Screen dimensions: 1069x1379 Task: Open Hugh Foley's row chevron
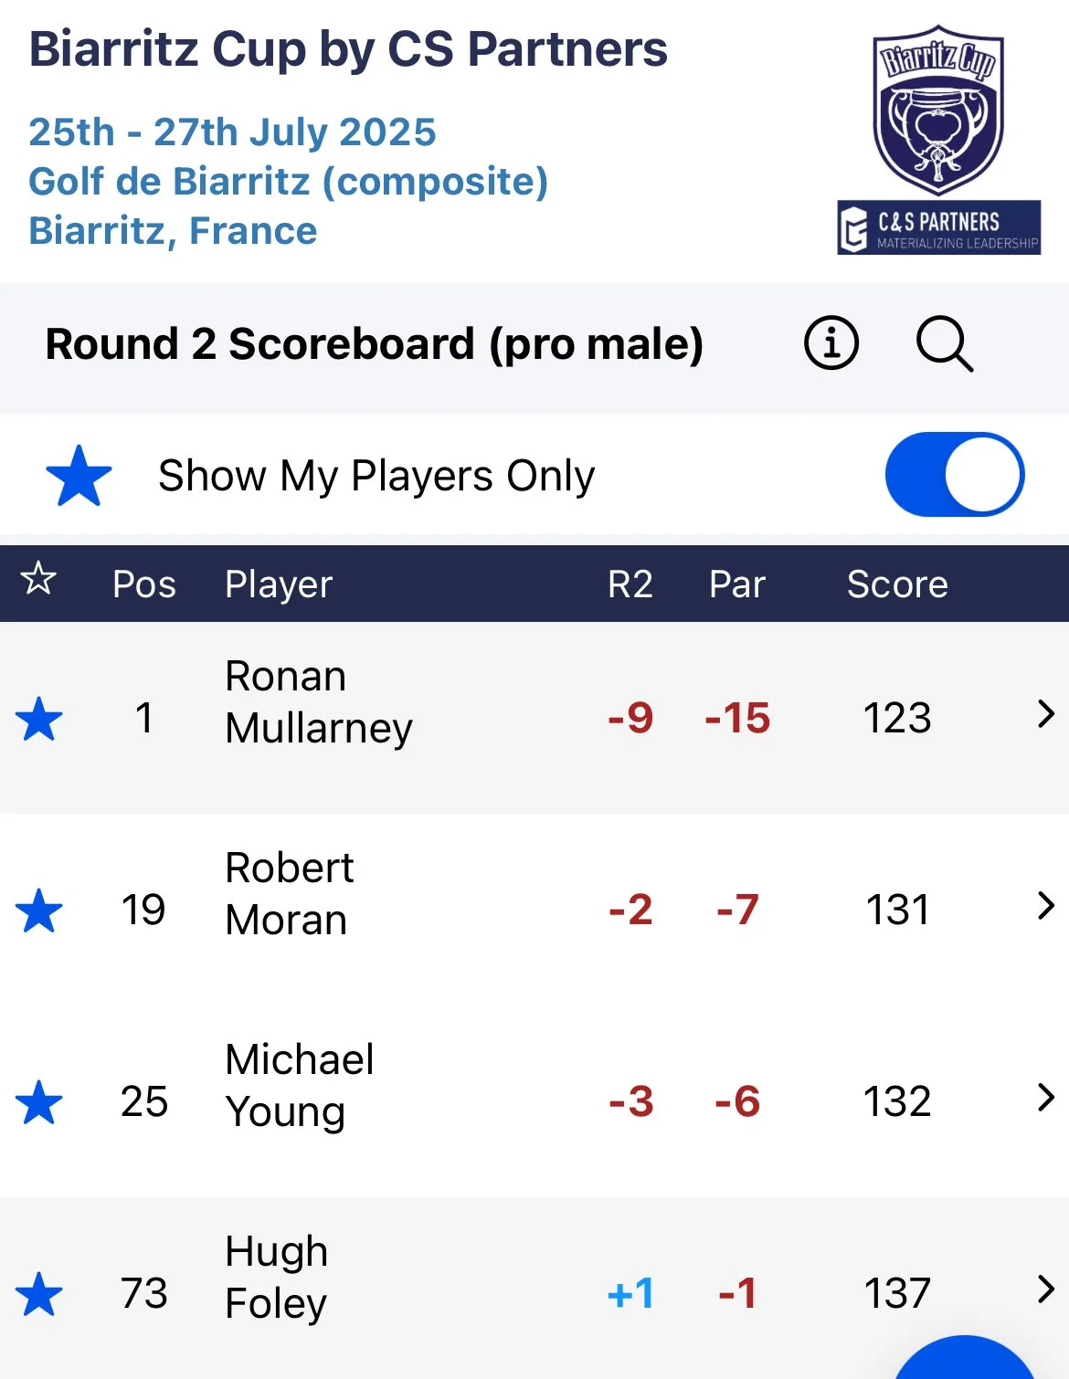(x=1046, y=1290)
